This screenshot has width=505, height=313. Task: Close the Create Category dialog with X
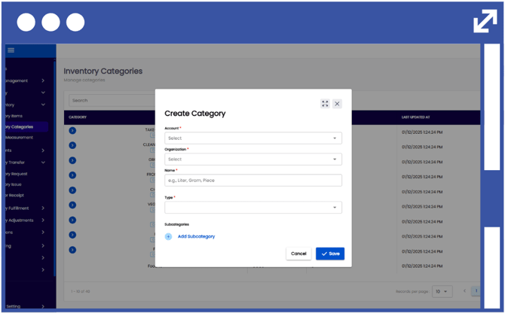pyautogui.click(x=337, y=104)
